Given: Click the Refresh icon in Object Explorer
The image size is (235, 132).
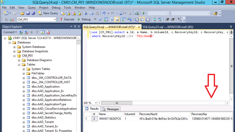Looking at the screenshot, I should [x=42, y=32].
